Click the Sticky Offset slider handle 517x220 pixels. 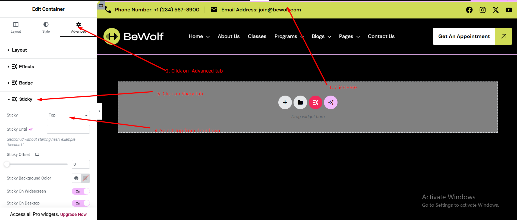coord(7,164)
